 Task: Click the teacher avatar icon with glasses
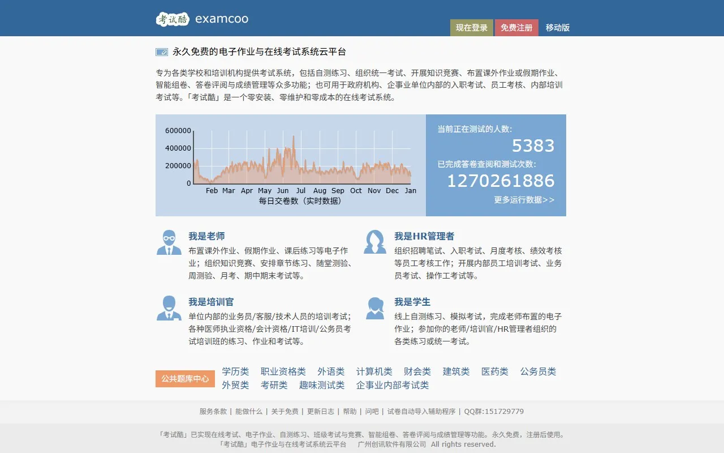pyautogui.click(x=169, y=242)
